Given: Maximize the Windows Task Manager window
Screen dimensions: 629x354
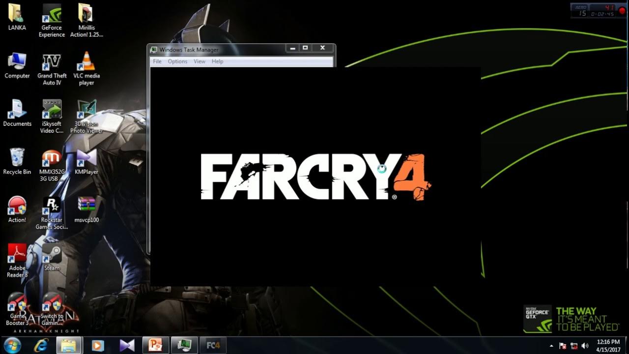Looking at the screenshot, I should 305,48.
